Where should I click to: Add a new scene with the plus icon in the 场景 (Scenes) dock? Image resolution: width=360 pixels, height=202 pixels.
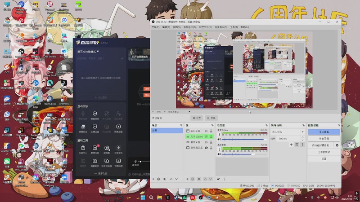click(x=153, y=179)
